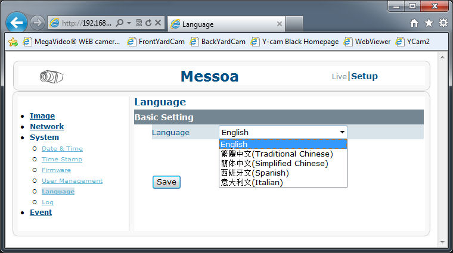Screen dimensions: 453x253
Task: Refresh the page with the reload icon
Action: [x=148, y=23]
